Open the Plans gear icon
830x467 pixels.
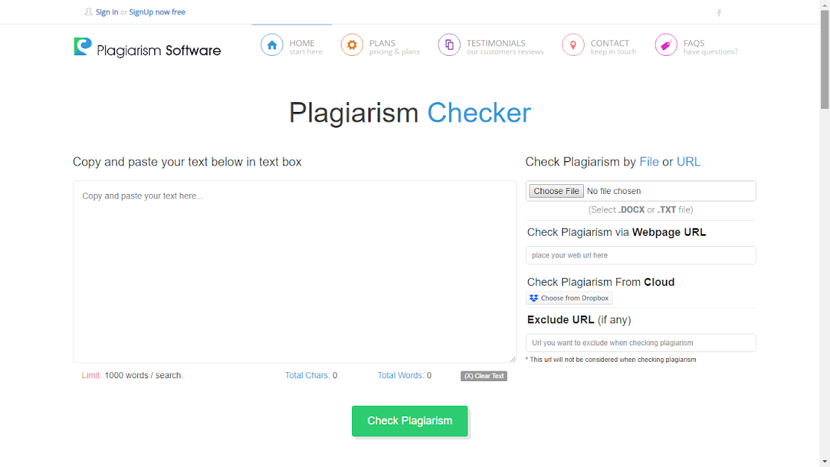[x=352, y=45]
